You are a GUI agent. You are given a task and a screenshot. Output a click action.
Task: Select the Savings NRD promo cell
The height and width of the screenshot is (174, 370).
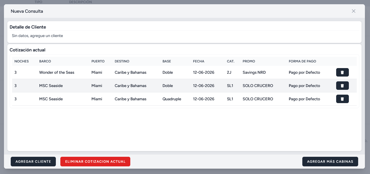pyautogui.click(x=254, y=72)
